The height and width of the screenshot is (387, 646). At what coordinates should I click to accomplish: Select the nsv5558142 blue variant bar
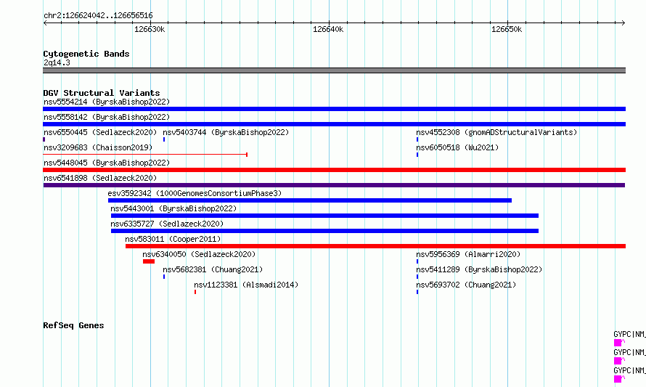[334, 124]
